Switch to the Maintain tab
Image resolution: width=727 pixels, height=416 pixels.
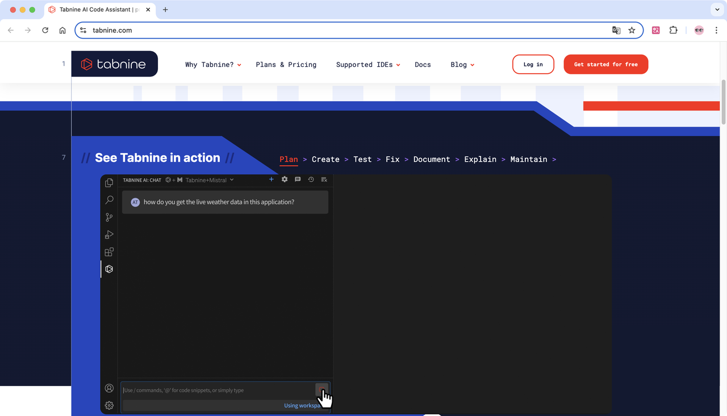[x=529, y=159]
